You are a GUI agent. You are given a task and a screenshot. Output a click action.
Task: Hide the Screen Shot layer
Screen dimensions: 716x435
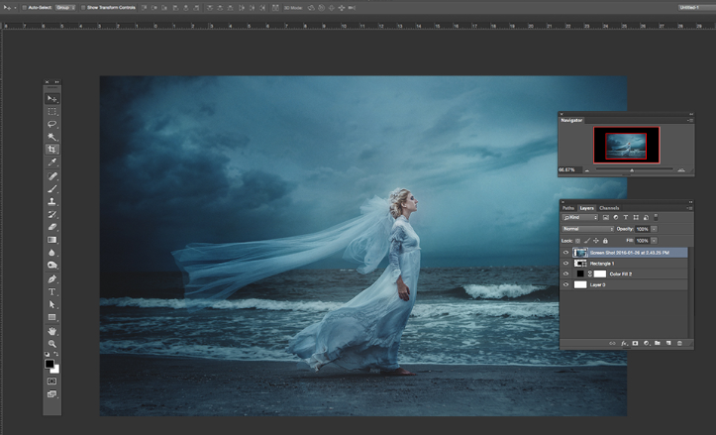(565, 253)
